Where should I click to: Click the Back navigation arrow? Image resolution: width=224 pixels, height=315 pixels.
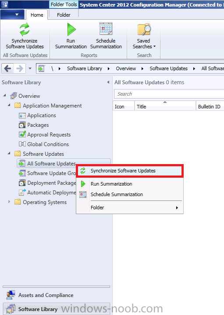[7, 68]
